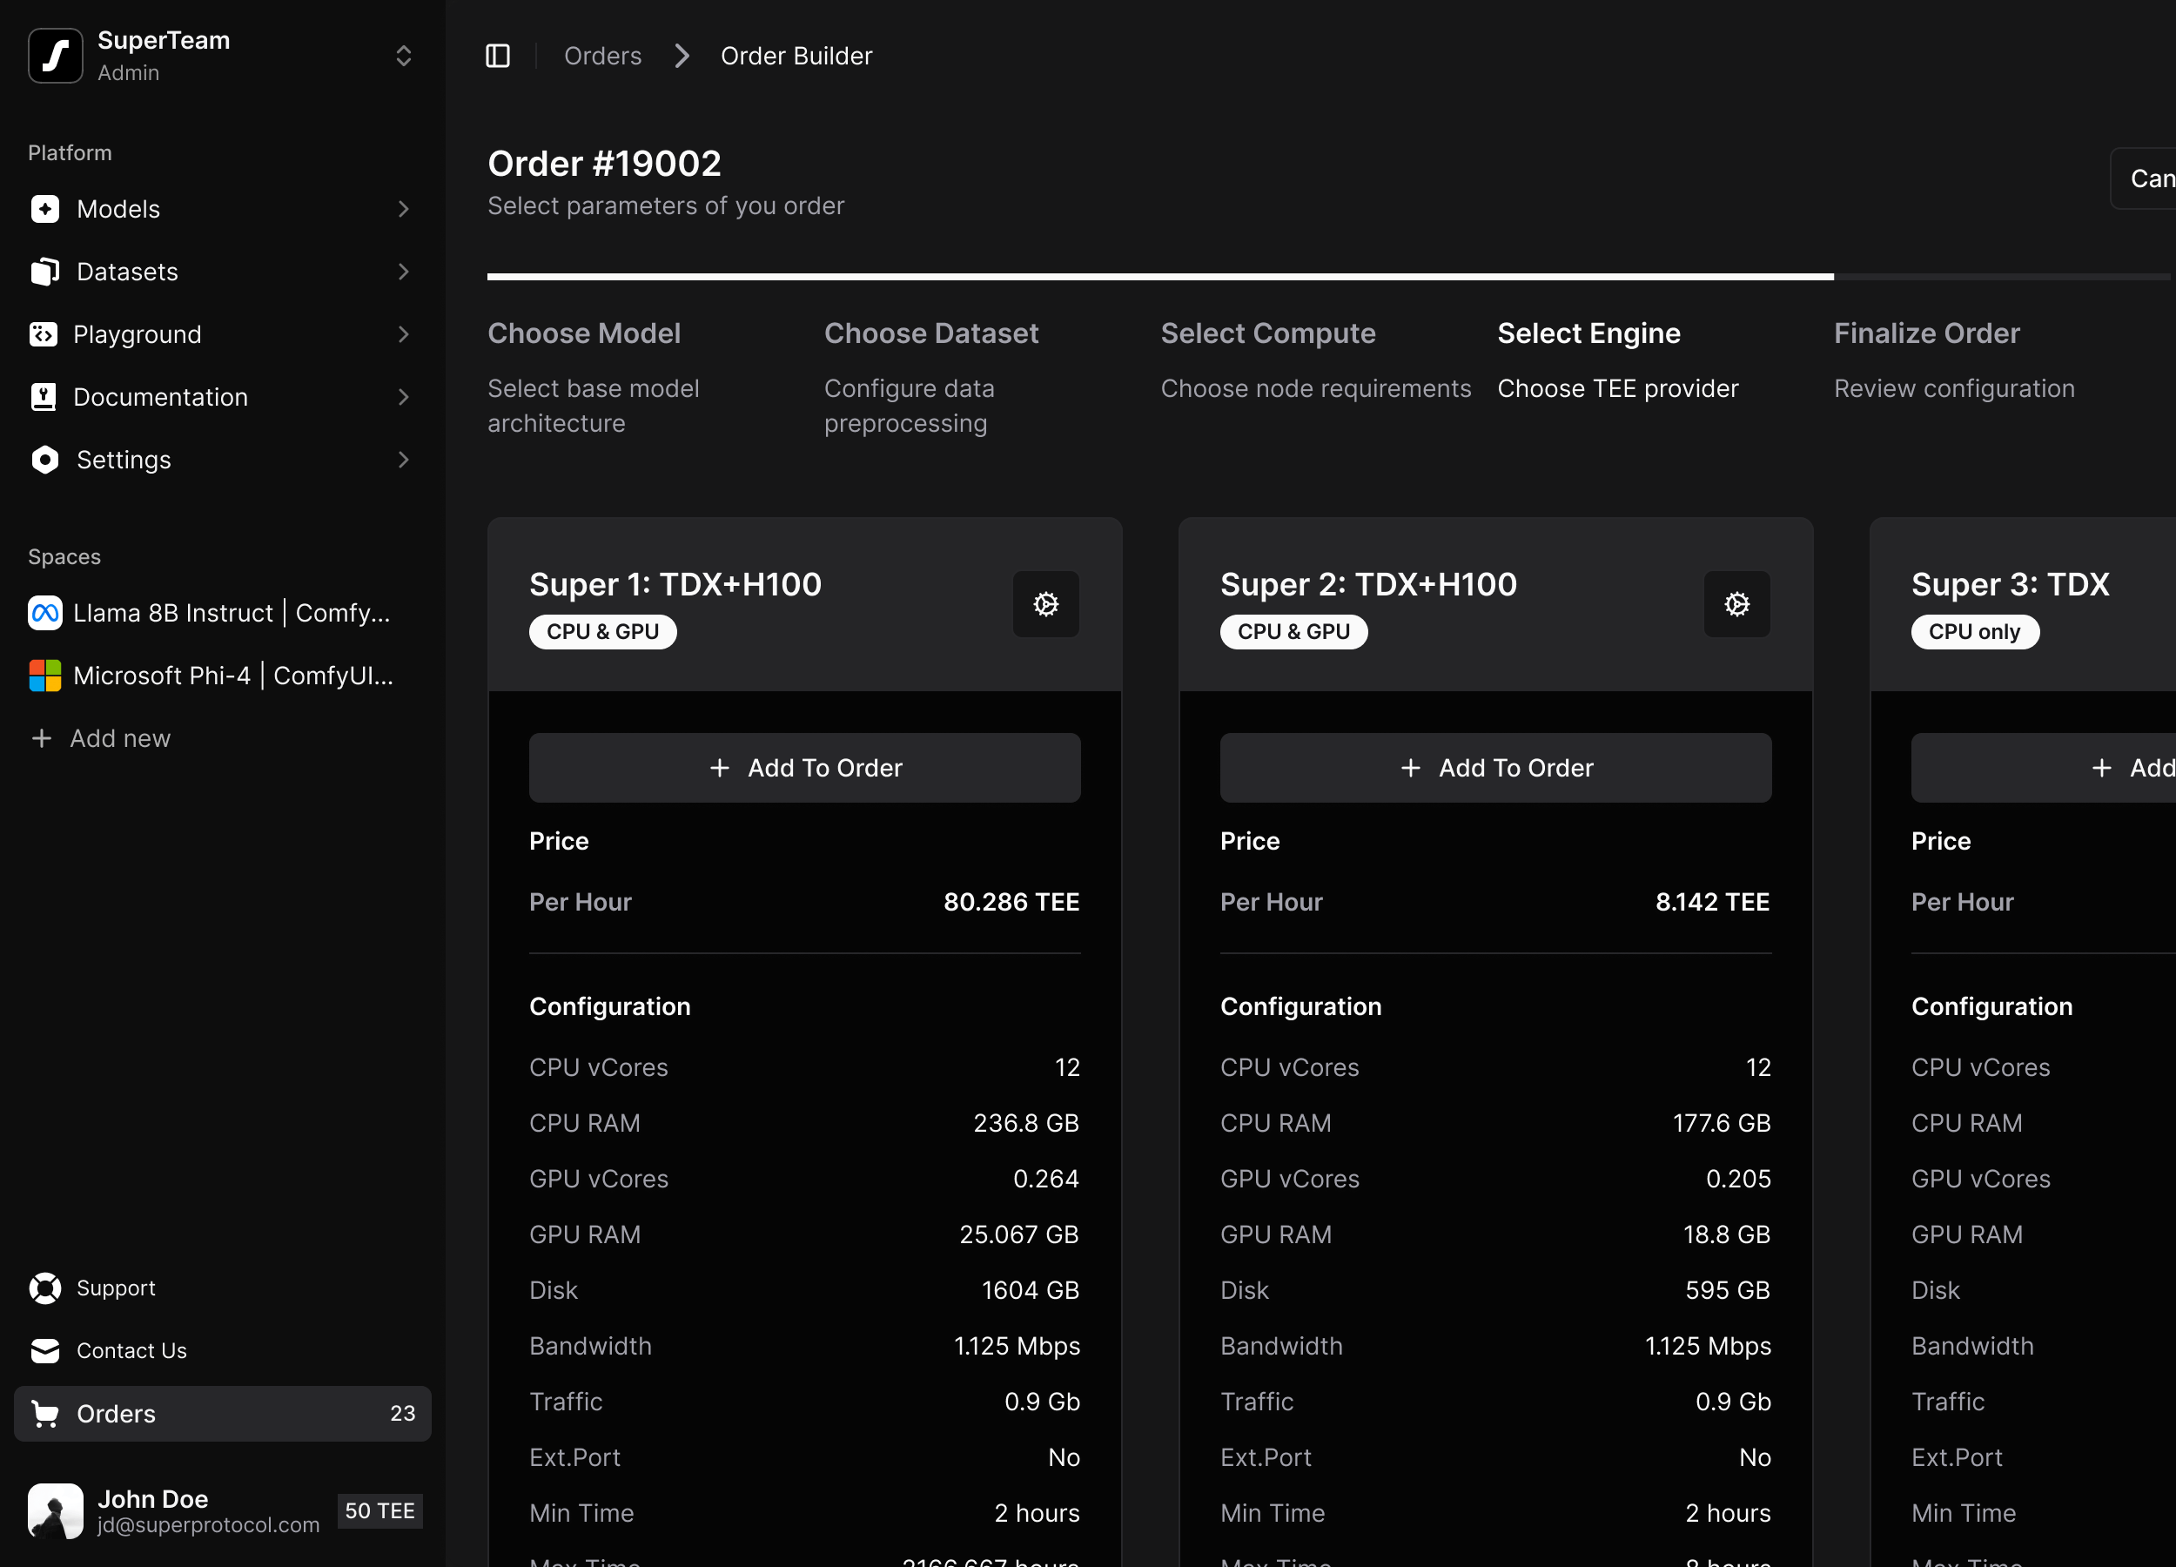Open the John Doe profile entry
The image size is (2176, 1567).
tap(153, 1510)
